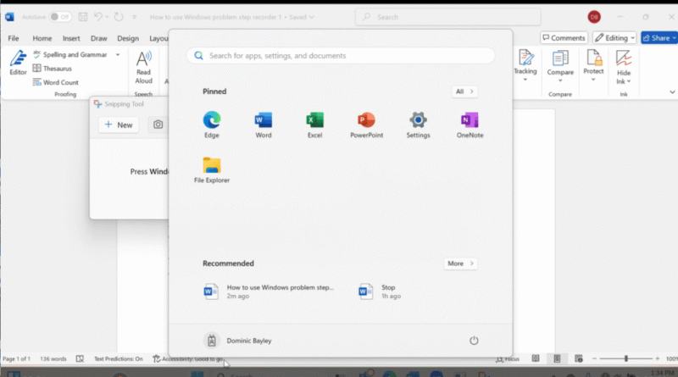The width and height of the screenshot is (678, 377).
Task: Open recommended 'How to use Windows problem step' document
Action: pyautogui.click(x=269, y=291)
